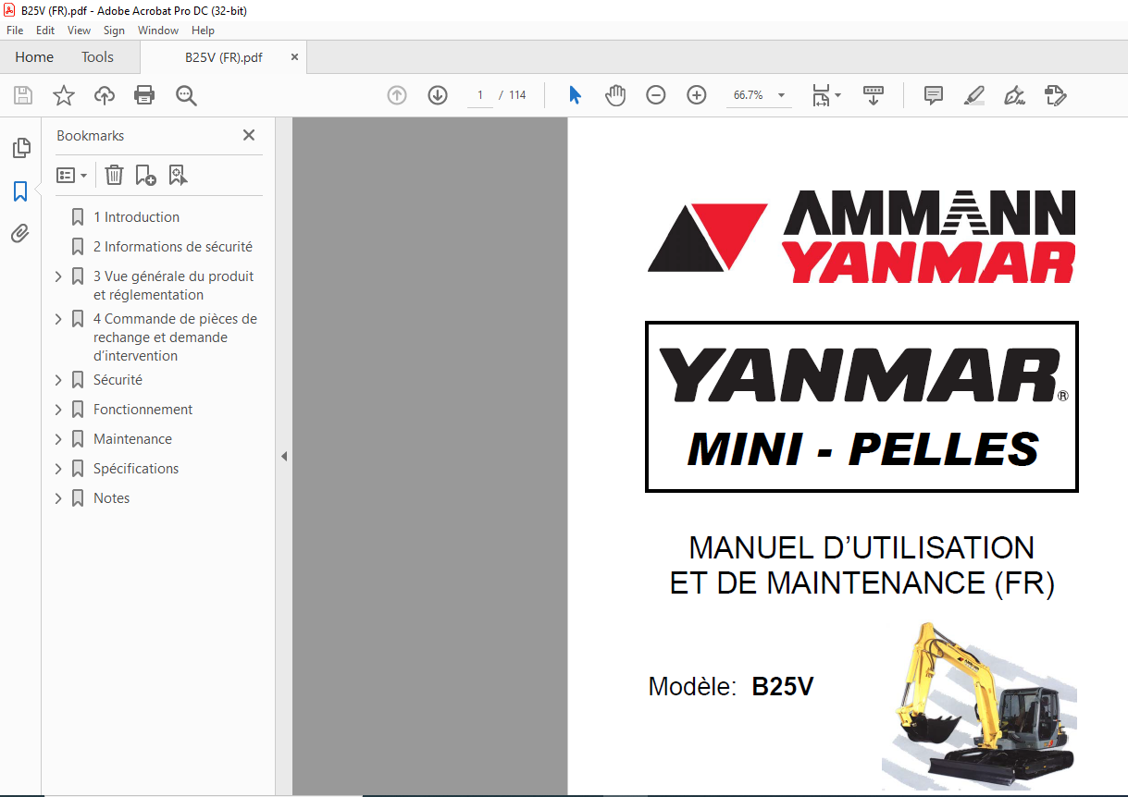Open page thumbnails panel icon
The image size is (1128, 797).
coord(20,147)
